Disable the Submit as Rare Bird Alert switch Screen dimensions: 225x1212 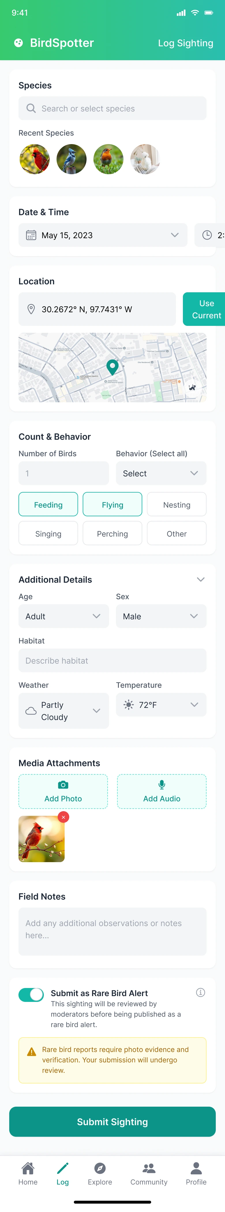click(x=31, y=994)
